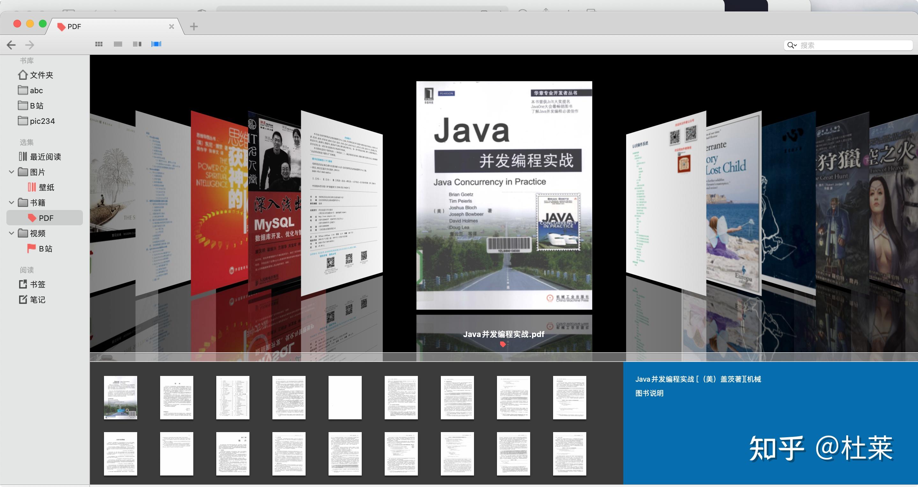Select B站 flag item under 视频
The height and width of the screenshot is (487, 918).
point(45,249)
